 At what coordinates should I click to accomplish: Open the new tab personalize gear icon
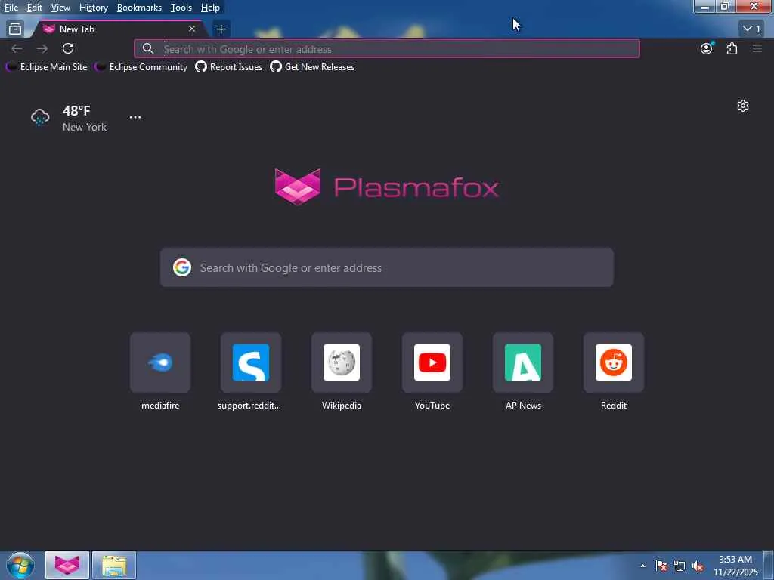point(743,106)
